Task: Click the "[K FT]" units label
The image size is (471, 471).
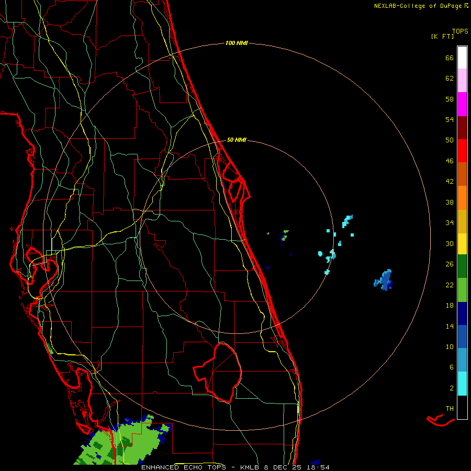Action: [442, 37]
